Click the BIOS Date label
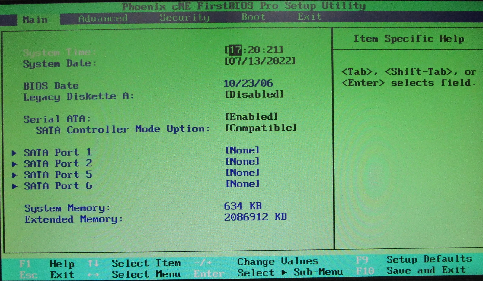This screenshot has height=281, width=483. click(51, 86)
